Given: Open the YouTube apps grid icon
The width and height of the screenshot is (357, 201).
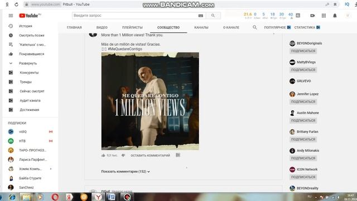Looking at the screenshot, I should (324, 16).
